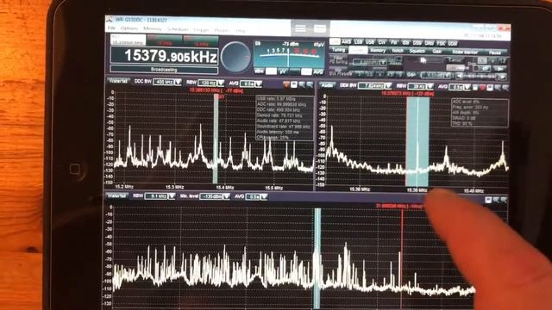Click the save icon in DDC spectrum toolbar
Image resolution: width=552 pixels, height=310 pixels.
[294, 84]
